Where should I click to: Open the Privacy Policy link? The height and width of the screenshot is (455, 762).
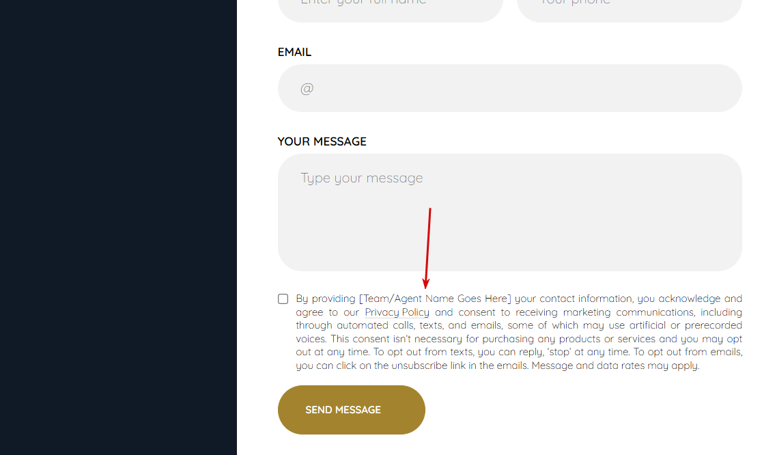(397, 312)
